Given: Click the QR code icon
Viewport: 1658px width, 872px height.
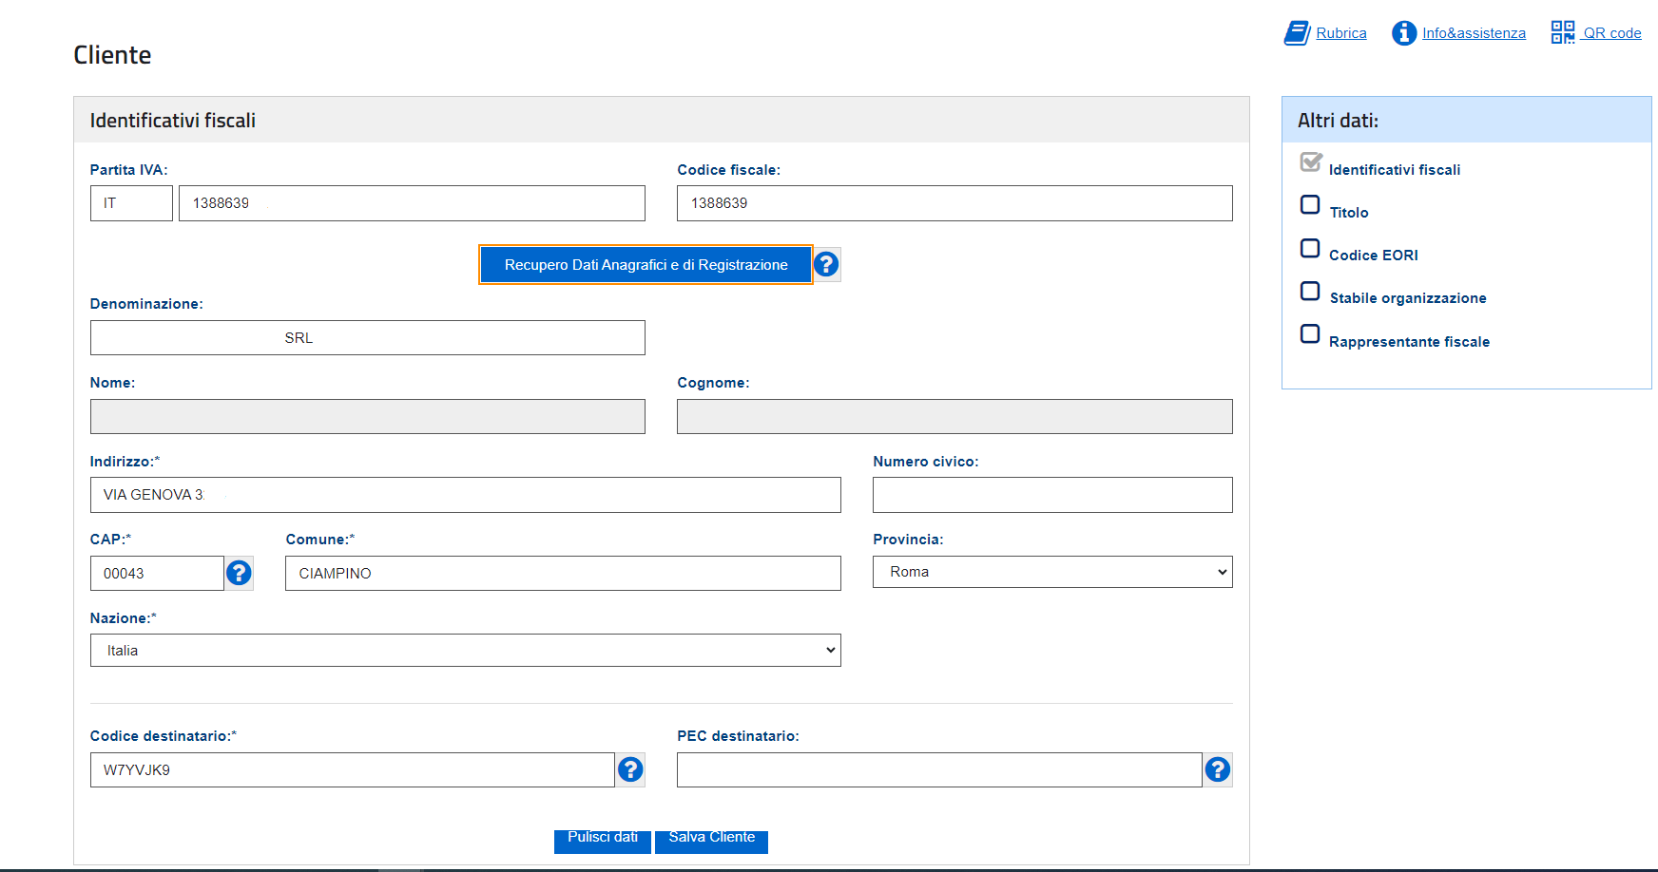Looking at the screenshot, I should (x=1562, y=32).
